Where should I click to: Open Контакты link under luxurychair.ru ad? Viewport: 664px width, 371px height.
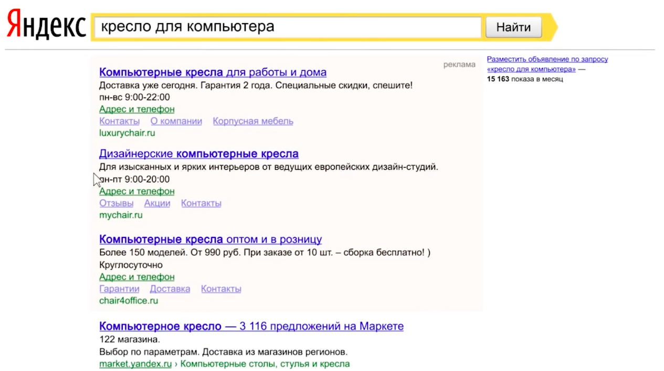pyautogui.click(x=120, y=121)
